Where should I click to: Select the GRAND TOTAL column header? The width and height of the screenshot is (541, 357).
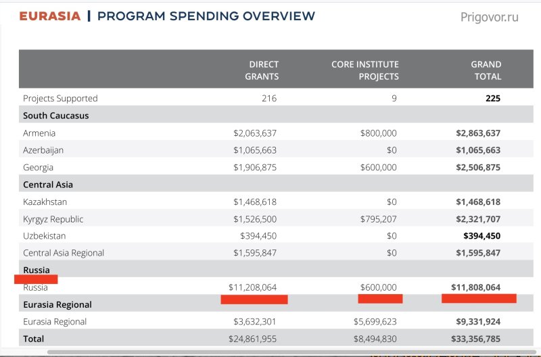(486, 70)
